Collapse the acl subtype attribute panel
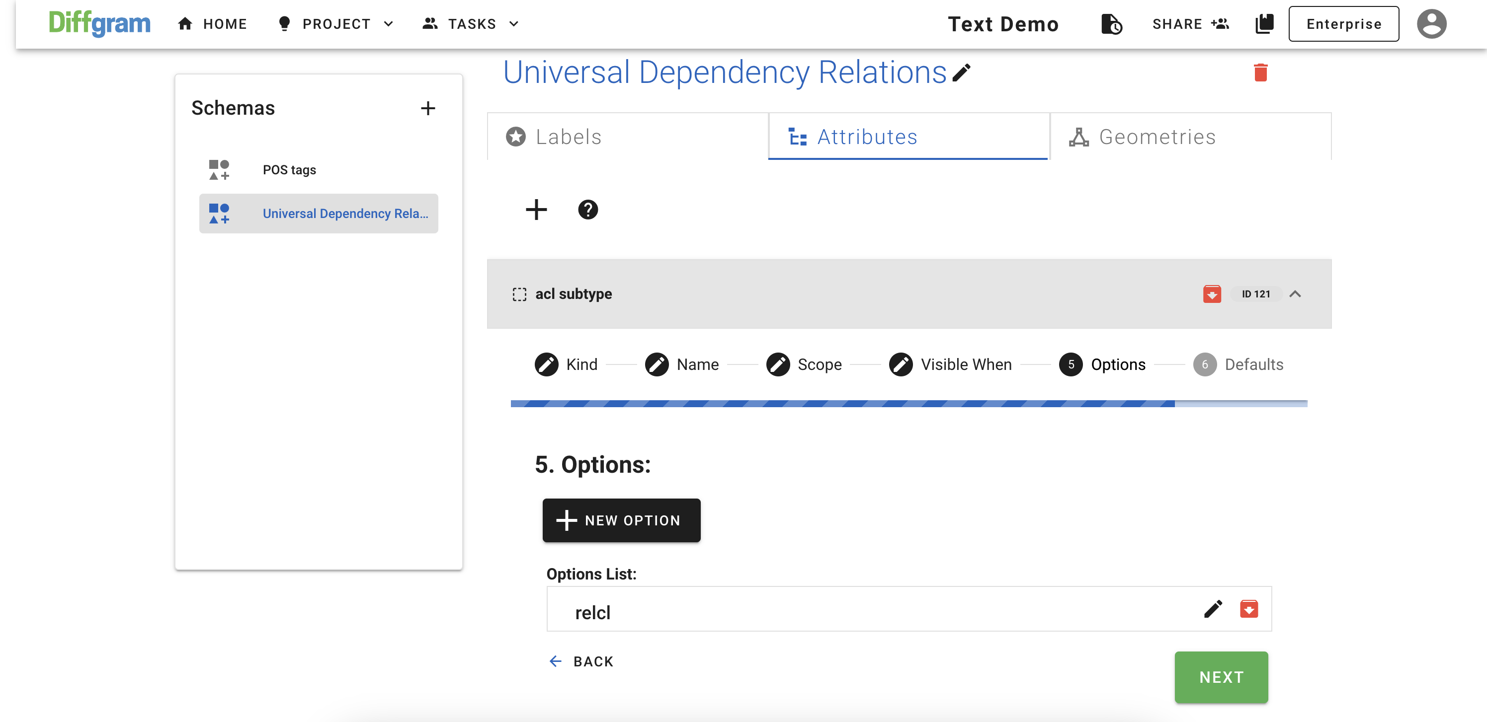Viewport: 1487px width, 722px height. pos(1295,294)
